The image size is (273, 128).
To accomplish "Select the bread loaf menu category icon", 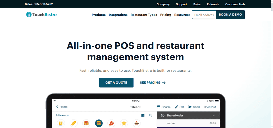I will coord(74,123).
